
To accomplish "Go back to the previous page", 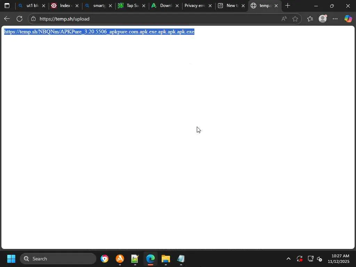I will 7,19.
